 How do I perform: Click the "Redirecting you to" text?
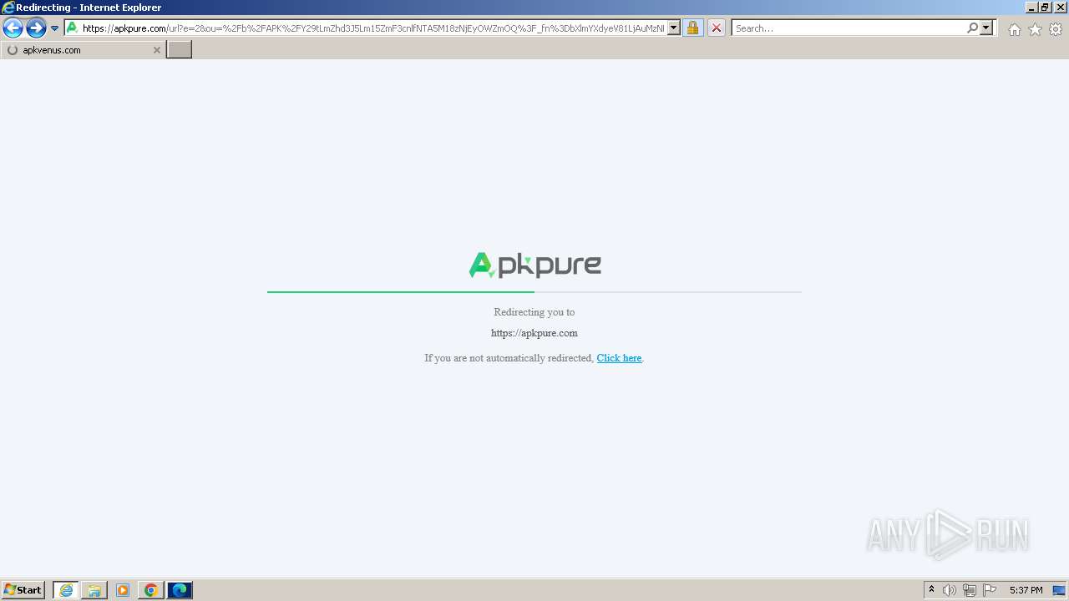coord(534,312)
